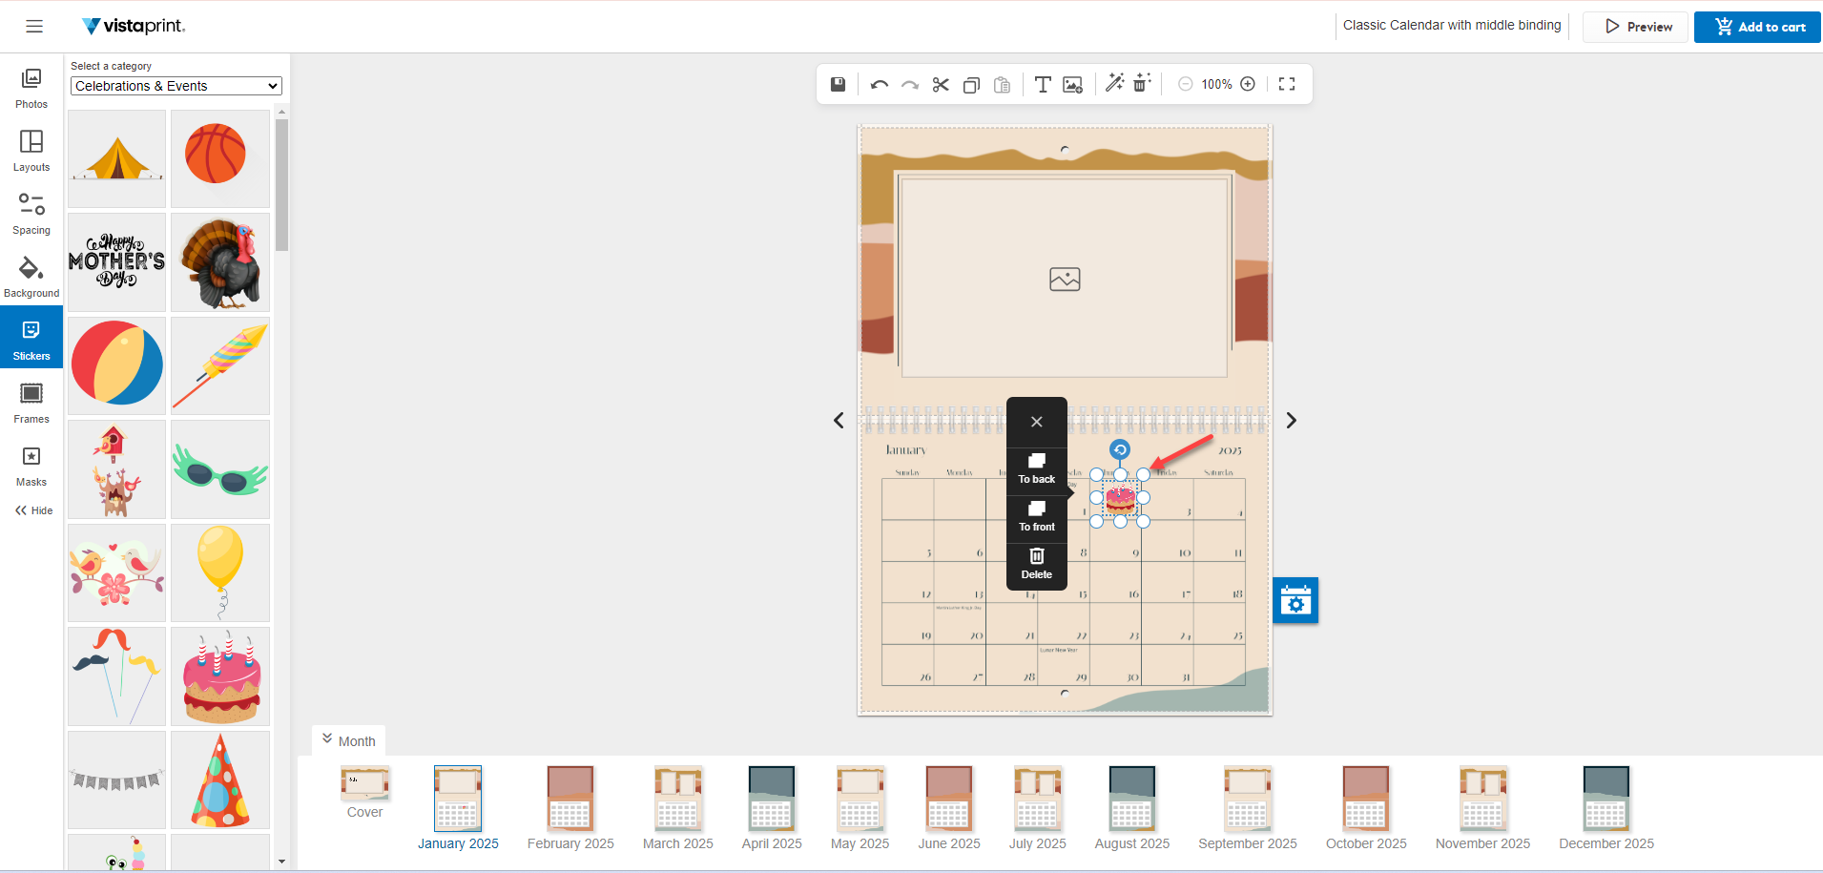Viewport: 1823px width, 873px height.
Task: Redo the last undone action
Action: [910, 85]
